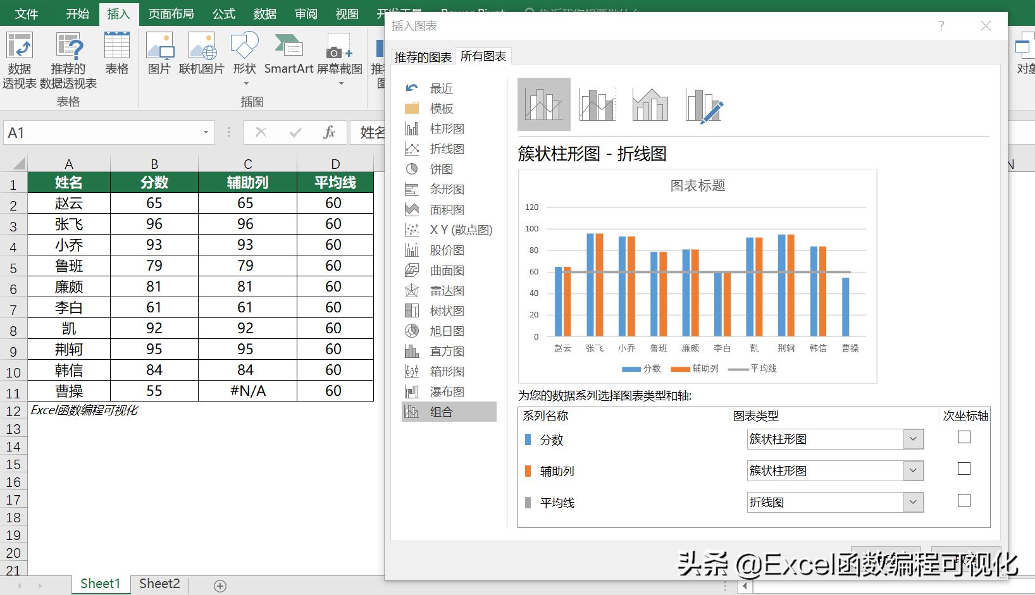Click the dialog help question mark

click(x=941, y=26)
